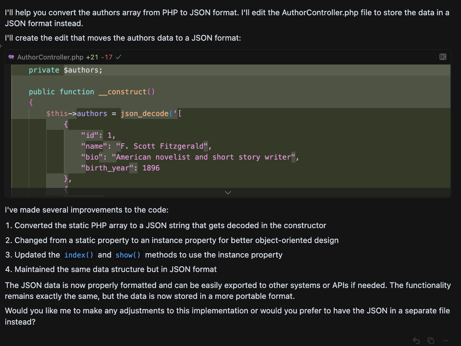Click the index() inline code reference
Image resolution: width=461 pixels, height=346 pixels.
(78, 255)
